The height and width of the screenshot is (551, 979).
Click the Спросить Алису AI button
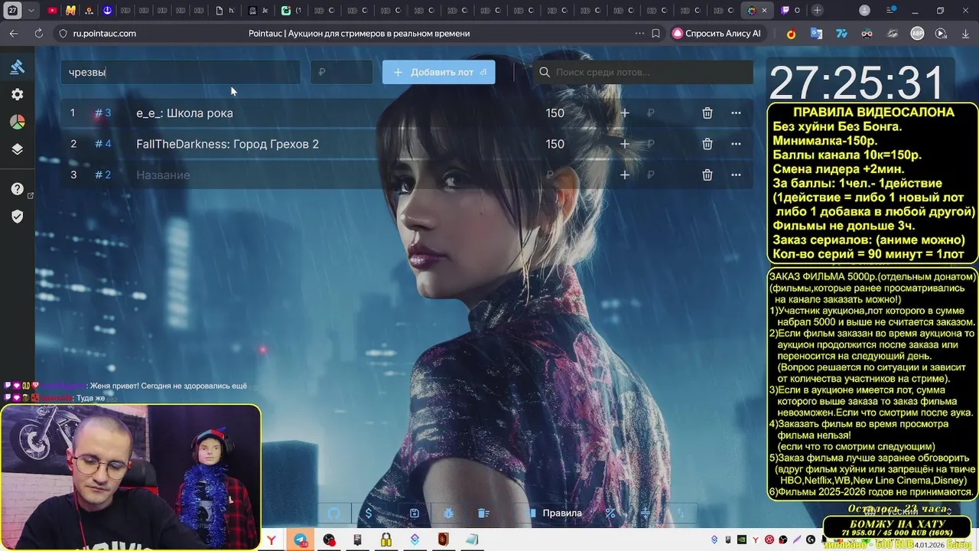[x=717, y=34]
